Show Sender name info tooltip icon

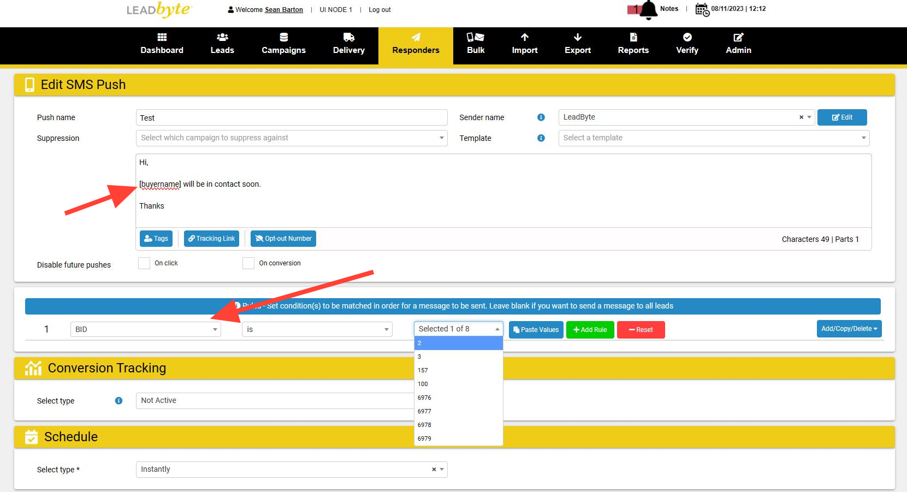click(x=541, y=117)
